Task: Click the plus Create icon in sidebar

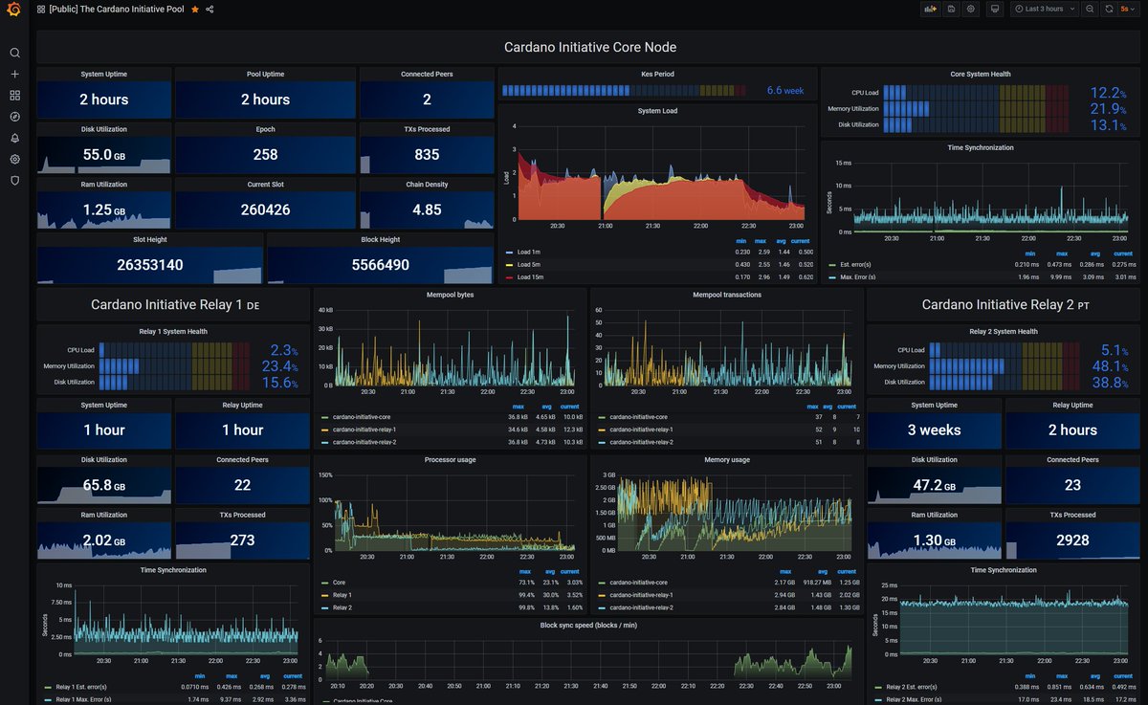Action: click(x=14, y=74)
